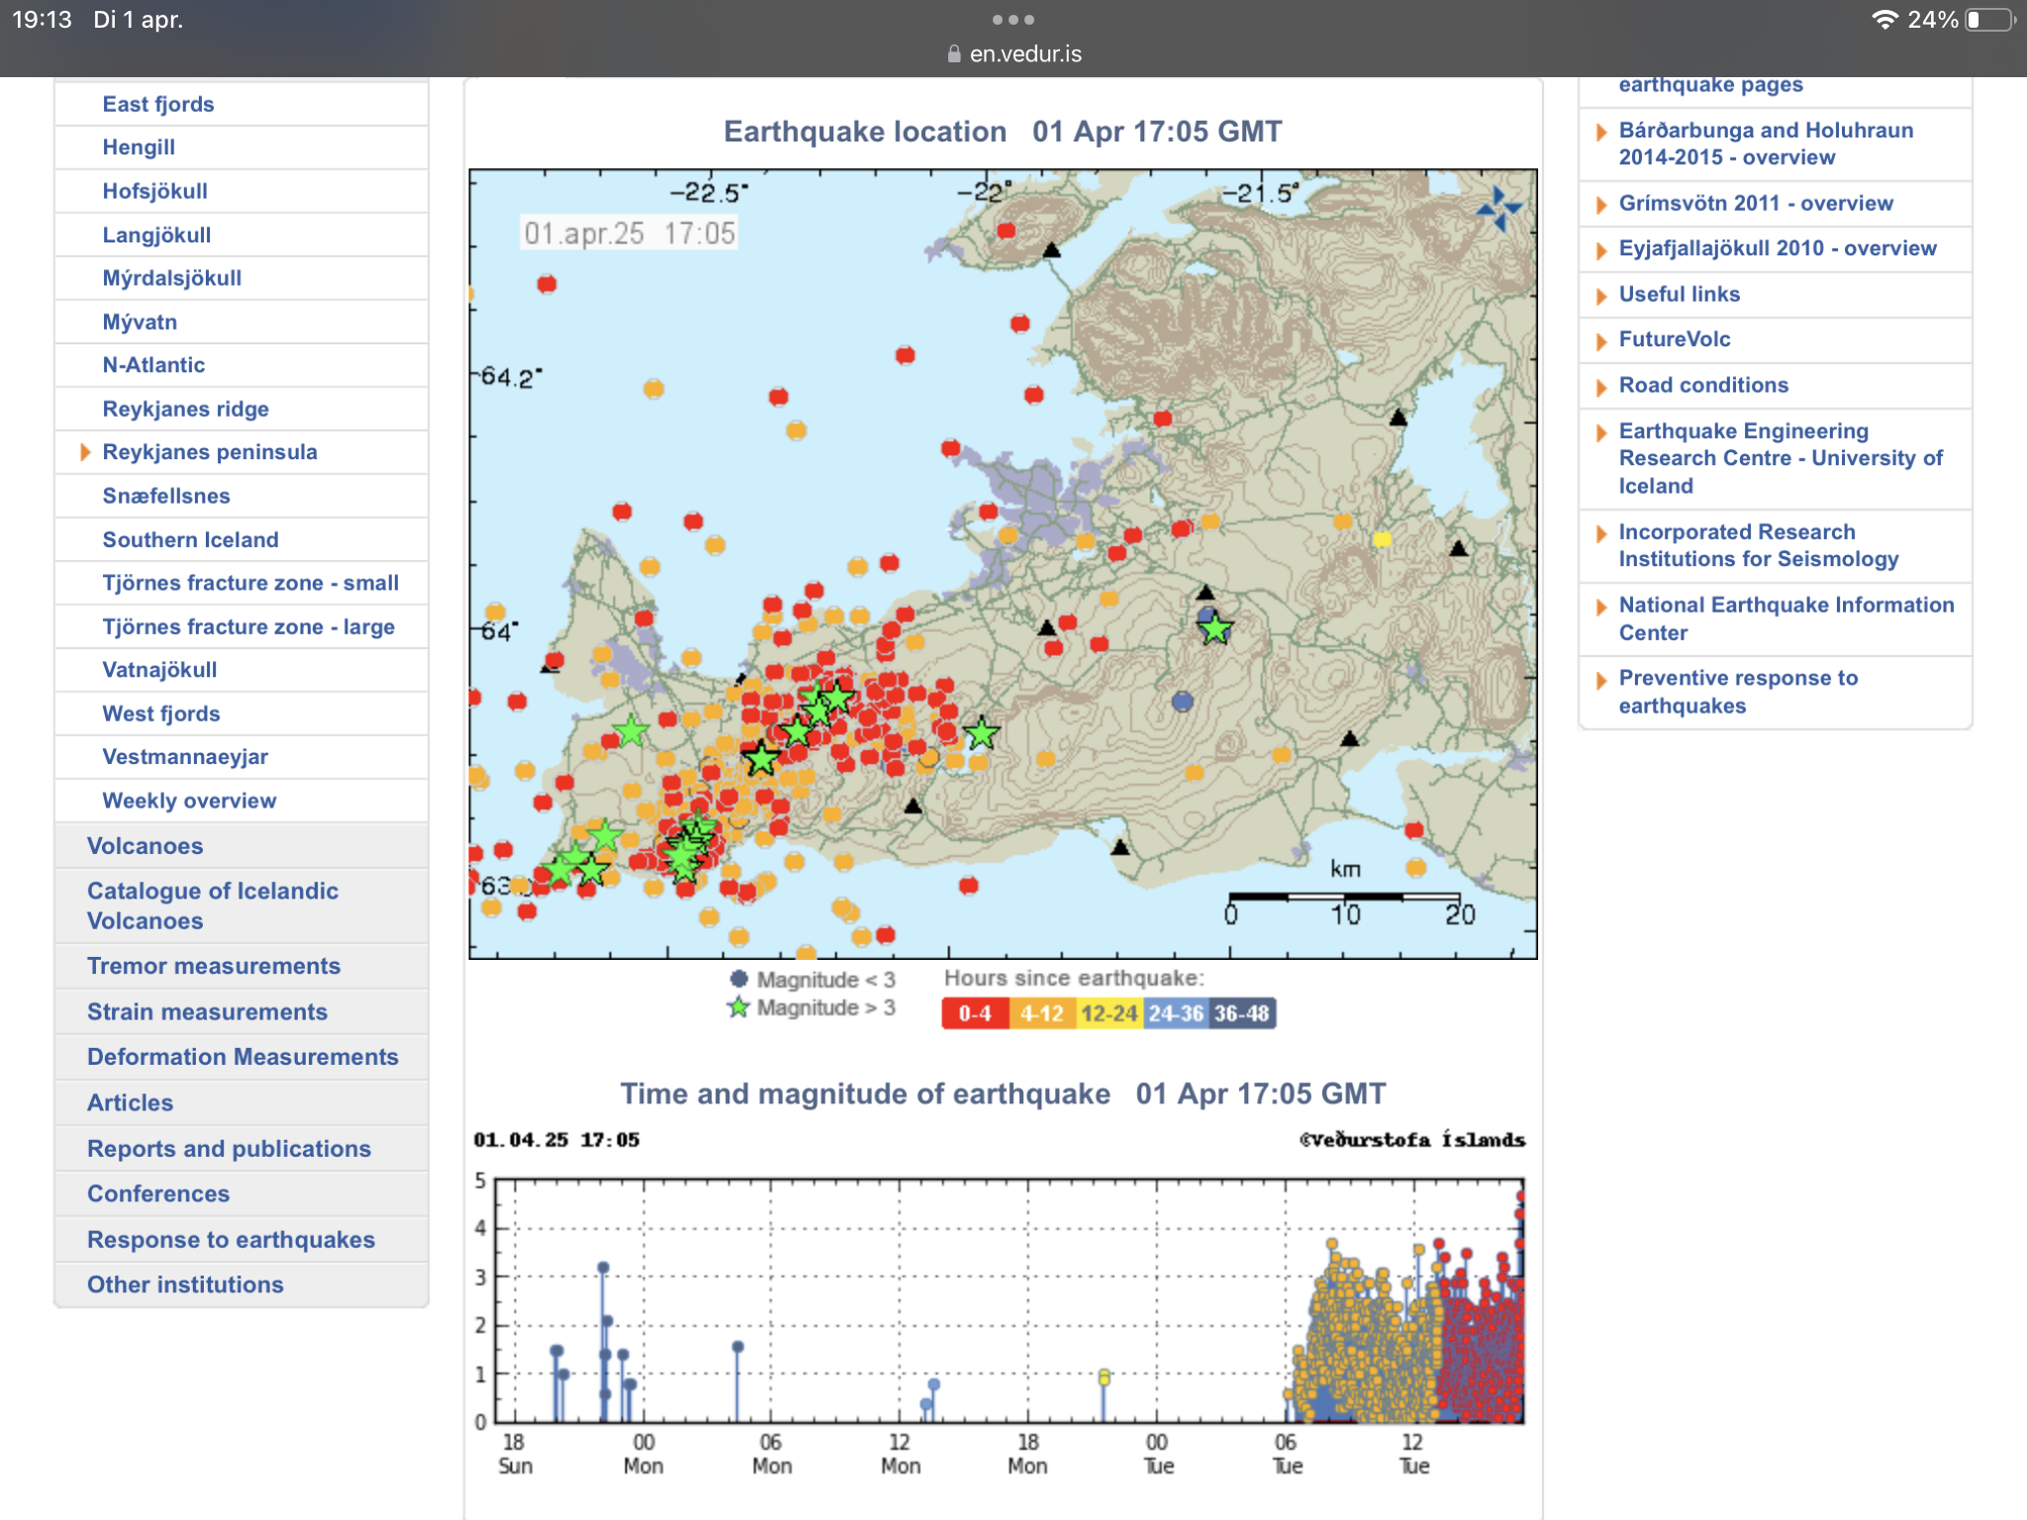Click the orange arrow next to FutureVolc

click(1601, 341)
